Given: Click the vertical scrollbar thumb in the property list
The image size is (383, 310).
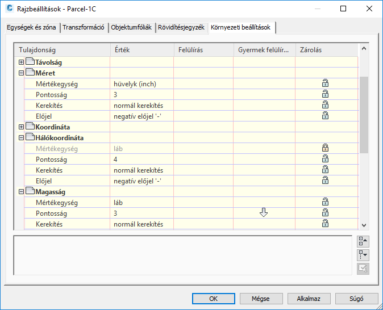Looking at the screenshot, I should 364,114.
